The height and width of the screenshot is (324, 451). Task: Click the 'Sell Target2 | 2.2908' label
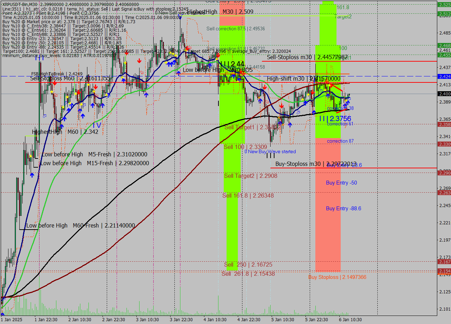[251, 176]
